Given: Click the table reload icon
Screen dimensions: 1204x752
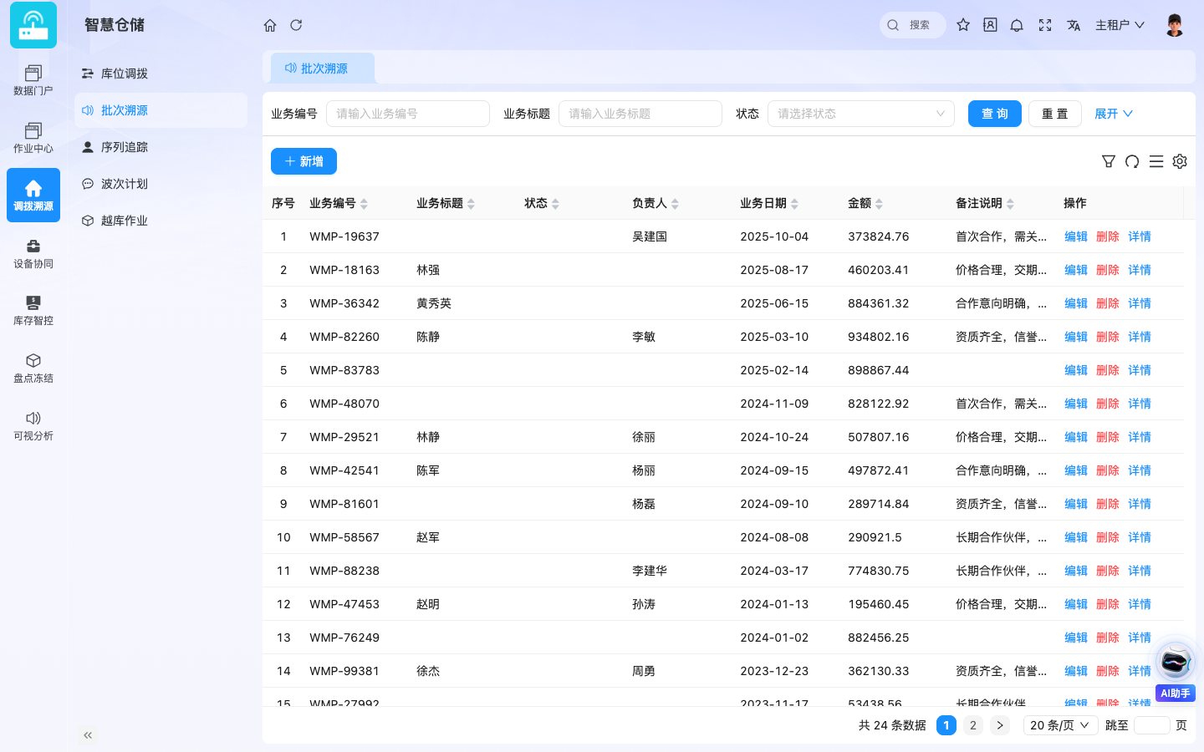Looking at the screenshot, I should pyautogui.click(x=1132, y=161).
